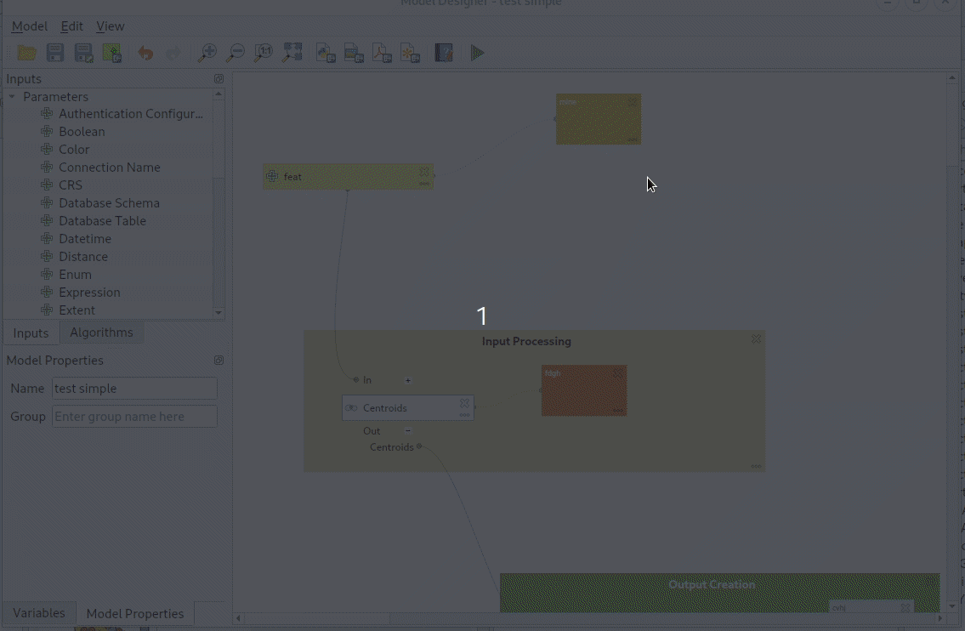Expand the In section of Centroids
Image resolution: width=965 pixels, height=631 pixels.
coord(408,380)
